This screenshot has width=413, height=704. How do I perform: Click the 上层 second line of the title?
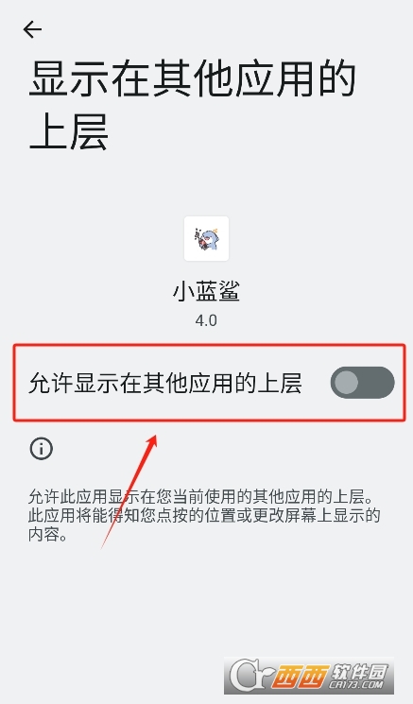click(68, 131)
